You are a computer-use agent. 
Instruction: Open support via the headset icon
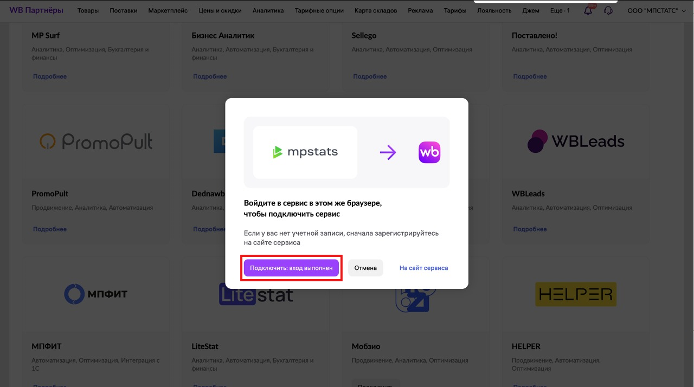(x=608, y=10)
